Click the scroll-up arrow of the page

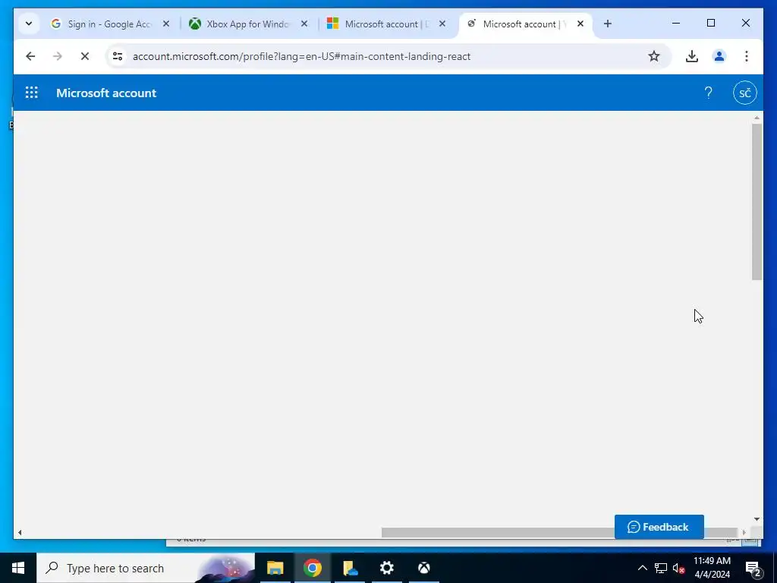click(757, 118)
